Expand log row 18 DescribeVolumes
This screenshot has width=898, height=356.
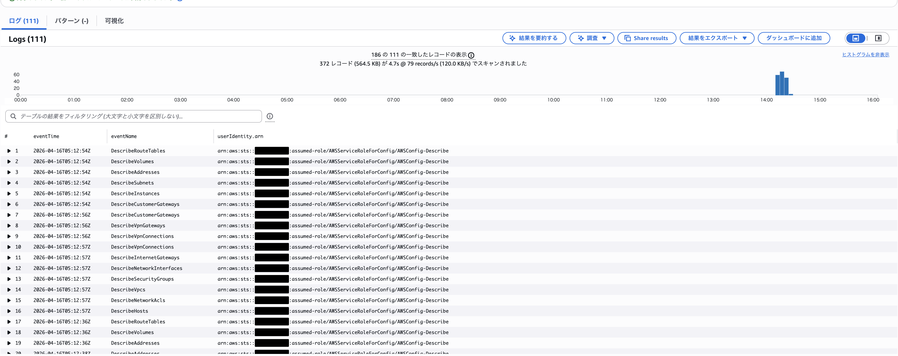tap(9, 333)
